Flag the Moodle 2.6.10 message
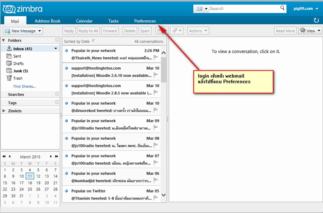This screenshot has width=323, height=213. click(156, 75)
